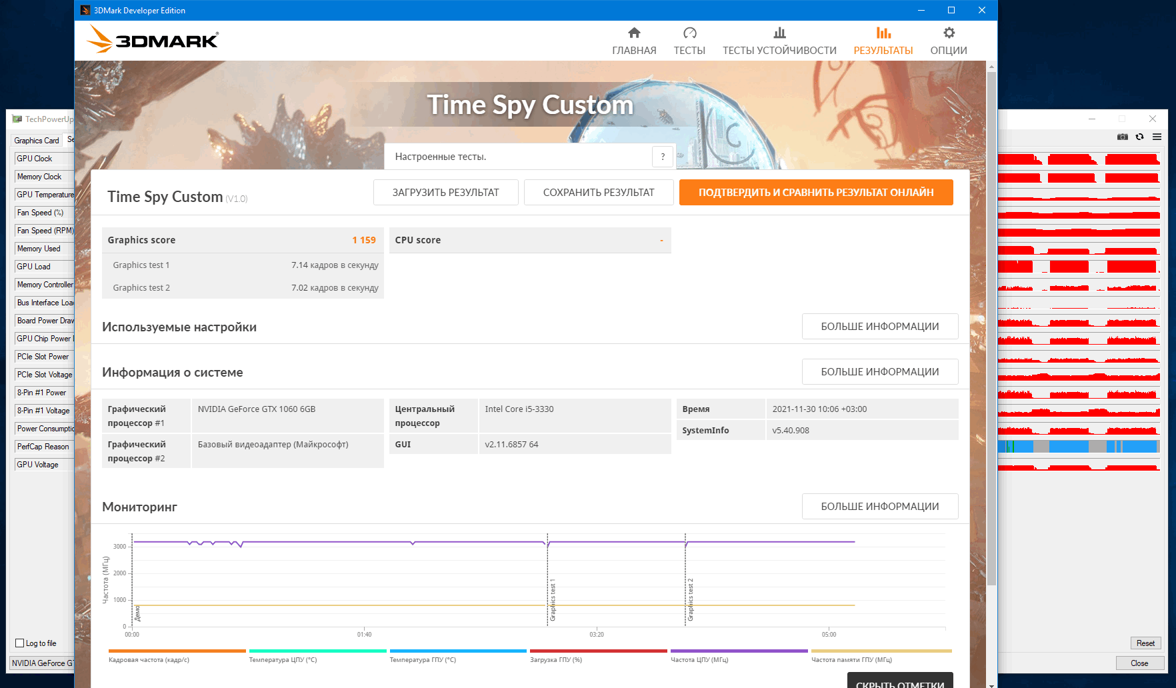
Task: Go to the ТЕСТЫ tab label
Action: [689, 51]
